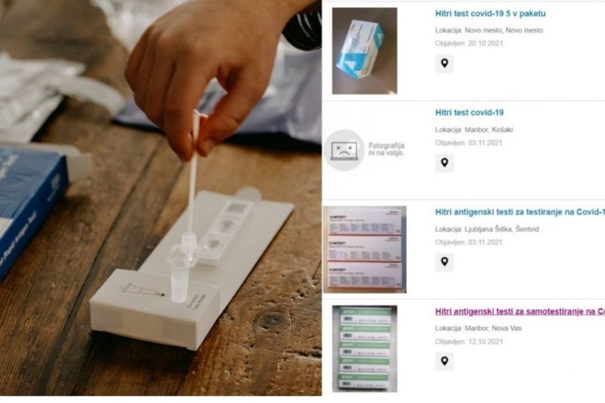Open "Hitri test covid-19 5 v paketu" listing

tap(491, 13)
